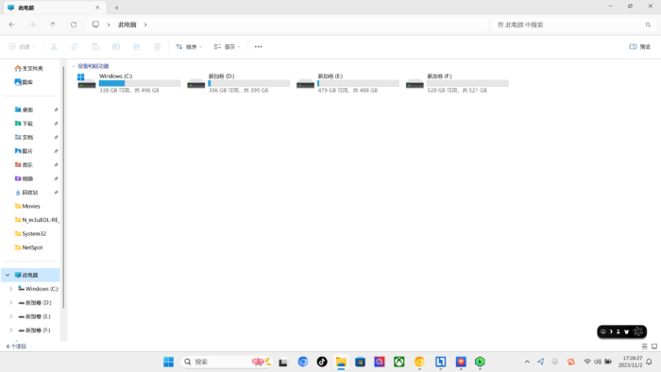Click the search magnifier icon in Explorer
661x372 pixels.
point(648,25)
